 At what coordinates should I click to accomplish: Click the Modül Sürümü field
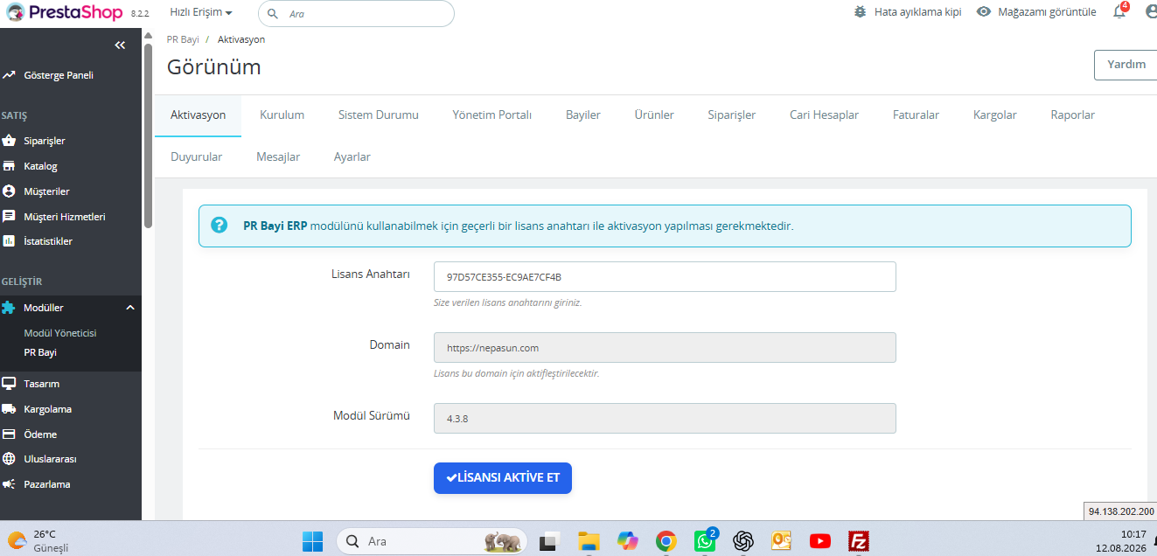(665, 418)
